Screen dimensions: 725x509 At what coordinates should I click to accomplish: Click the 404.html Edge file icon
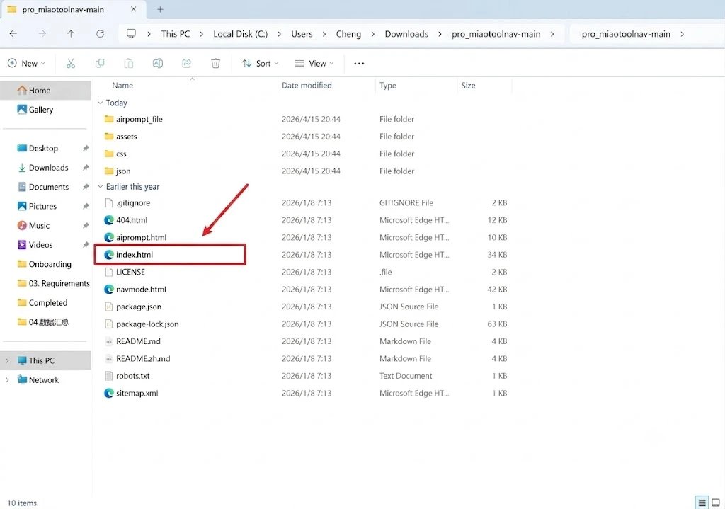click(109, 220)
